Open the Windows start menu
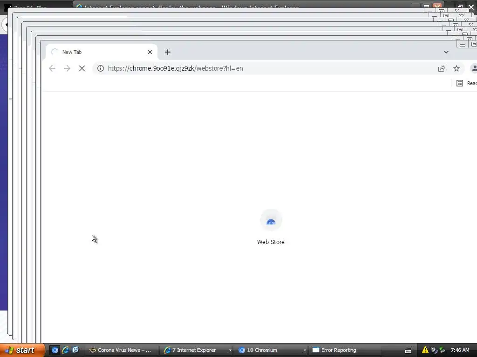The image size is (477, 357). 22,350
